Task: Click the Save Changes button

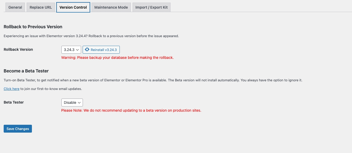Action: click(x=18, y=129)
